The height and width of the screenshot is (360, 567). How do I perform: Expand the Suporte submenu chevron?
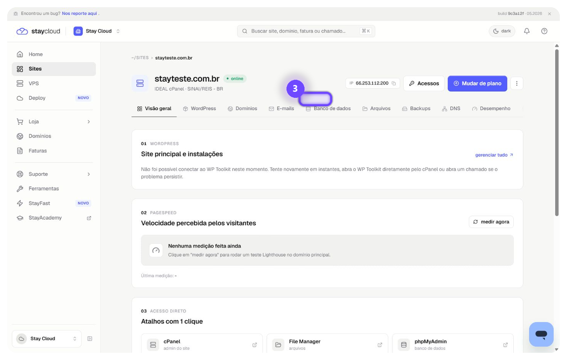point(89,174)
